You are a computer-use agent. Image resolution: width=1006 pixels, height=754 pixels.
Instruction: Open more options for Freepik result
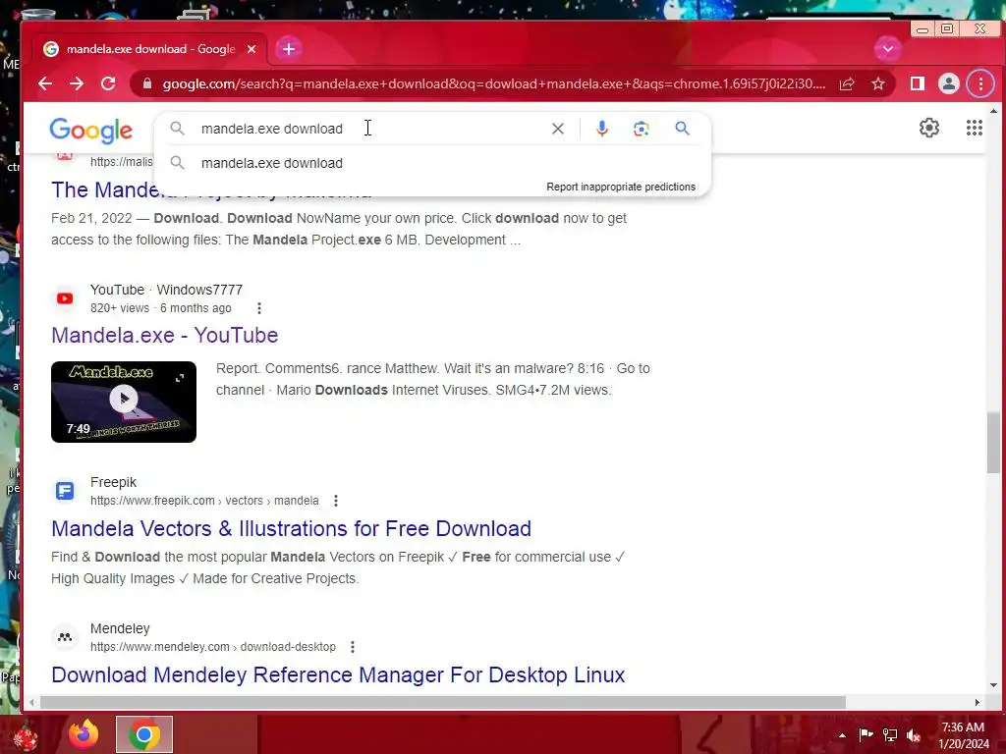(336, 501)
